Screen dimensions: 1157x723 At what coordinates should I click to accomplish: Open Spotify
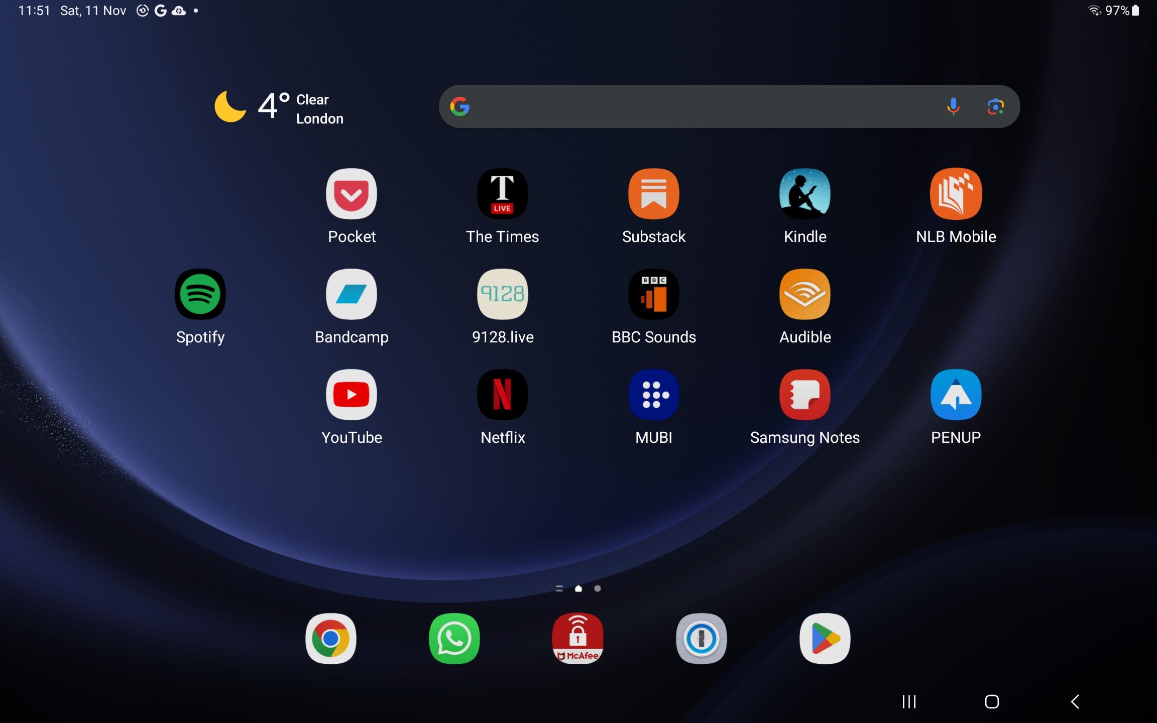[200, 294]
